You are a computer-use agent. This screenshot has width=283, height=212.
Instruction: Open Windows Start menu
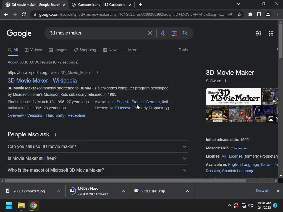point(9,205)
